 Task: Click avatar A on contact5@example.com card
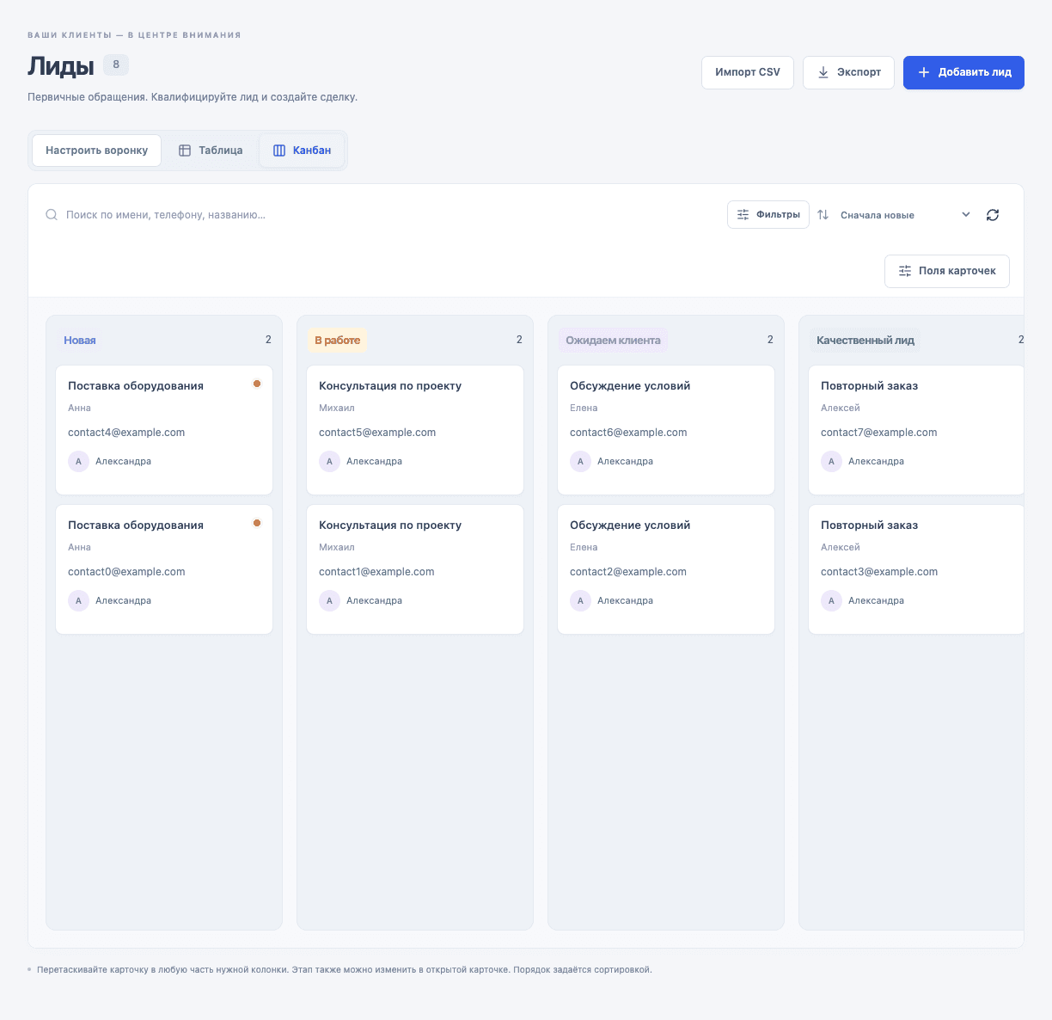pos(330,461)
